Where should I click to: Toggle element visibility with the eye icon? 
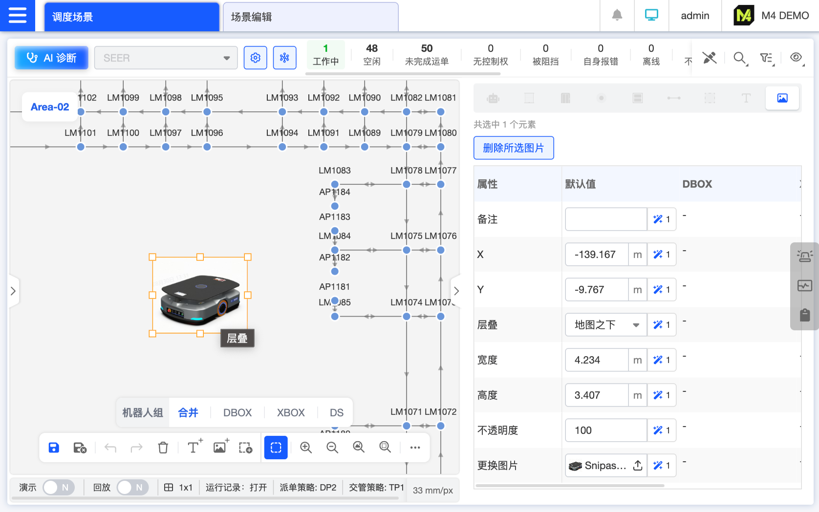click(796, 57)
